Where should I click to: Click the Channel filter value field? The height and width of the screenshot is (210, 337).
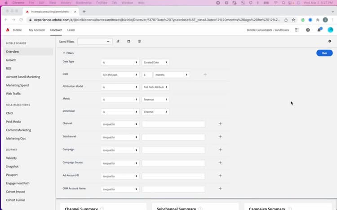tap(173, 124)
